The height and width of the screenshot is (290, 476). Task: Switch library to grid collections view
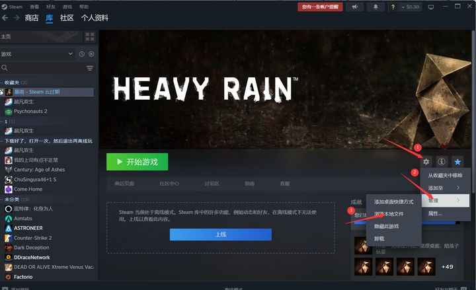point(90,37)
